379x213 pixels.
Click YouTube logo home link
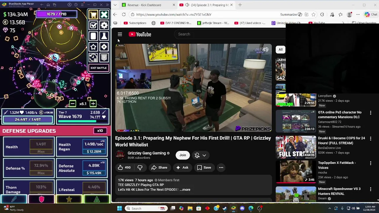coord(140,34)
